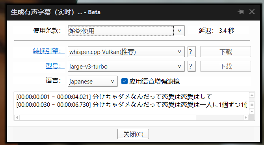The width and height of the screenshot is (264, 145).
Task: Click the 关闭(C) button
Action: [133, 134]
